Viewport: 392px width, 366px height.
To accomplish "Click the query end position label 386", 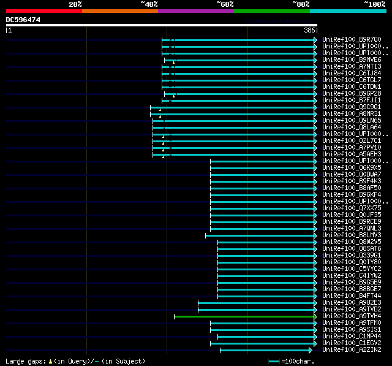I will (309, 30).
